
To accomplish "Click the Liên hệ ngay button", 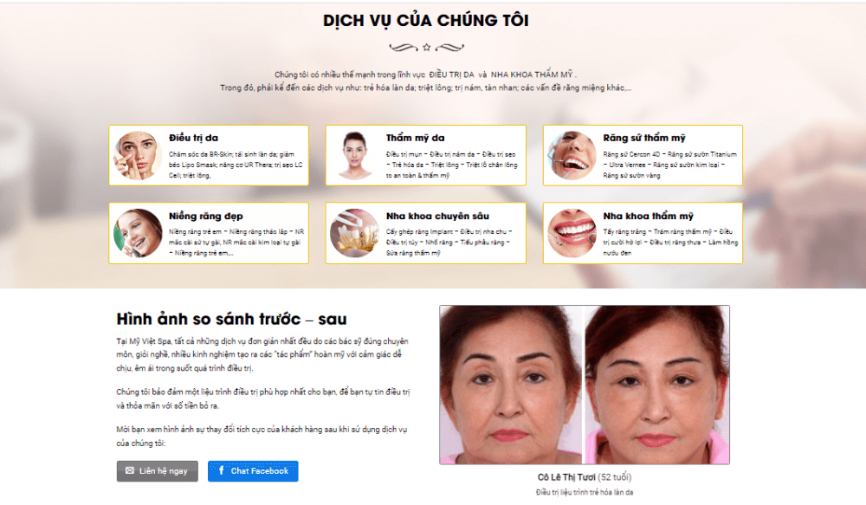I will tap(158, 471).
